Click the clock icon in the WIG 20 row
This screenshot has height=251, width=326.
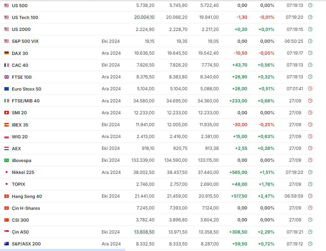click(x=310, y=136)
